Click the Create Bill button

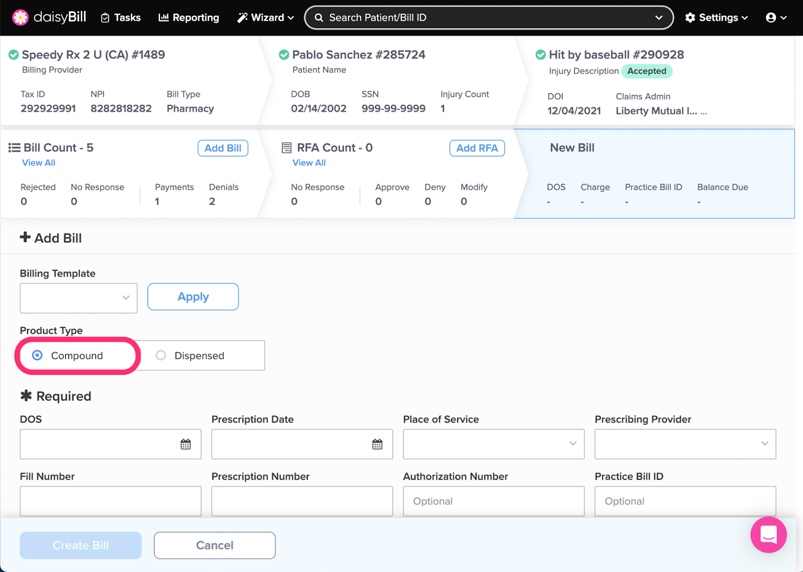coord(81,545)
